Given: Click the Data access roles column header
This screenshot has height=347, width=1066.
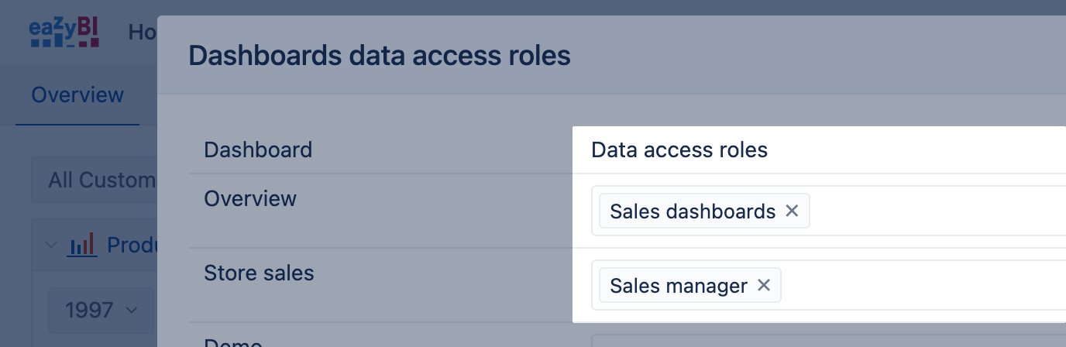Looking at the screenshot, I should click(x=679, y=149).
